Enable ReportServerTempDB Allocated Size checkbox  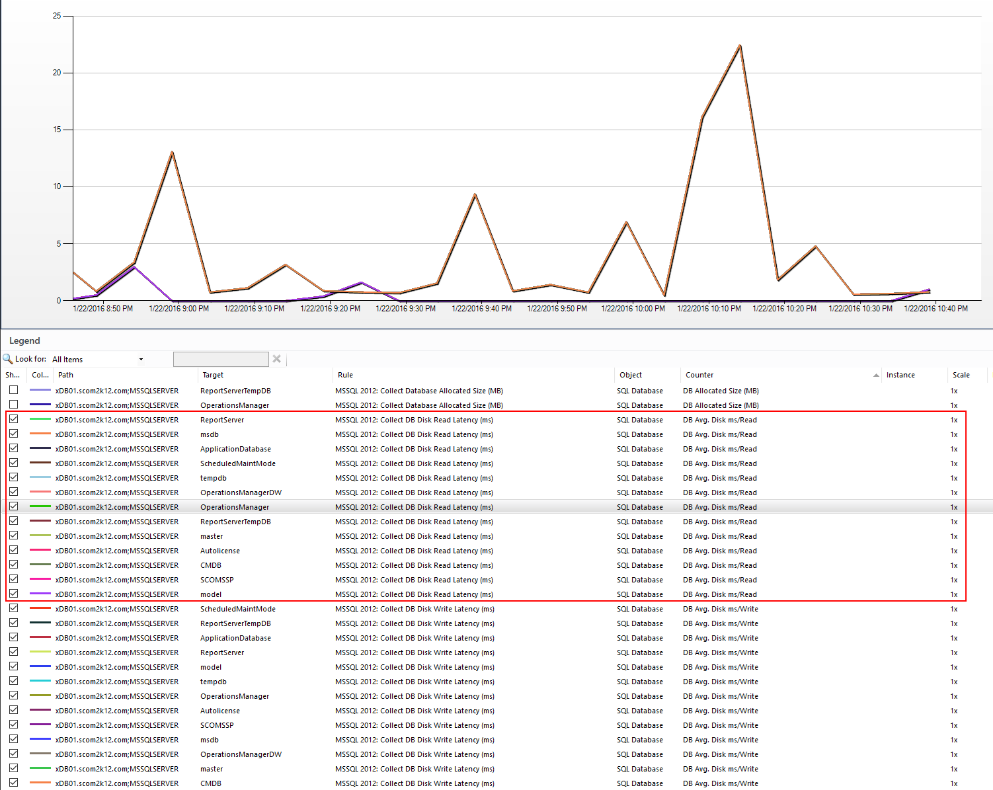(x=13, y=390)
